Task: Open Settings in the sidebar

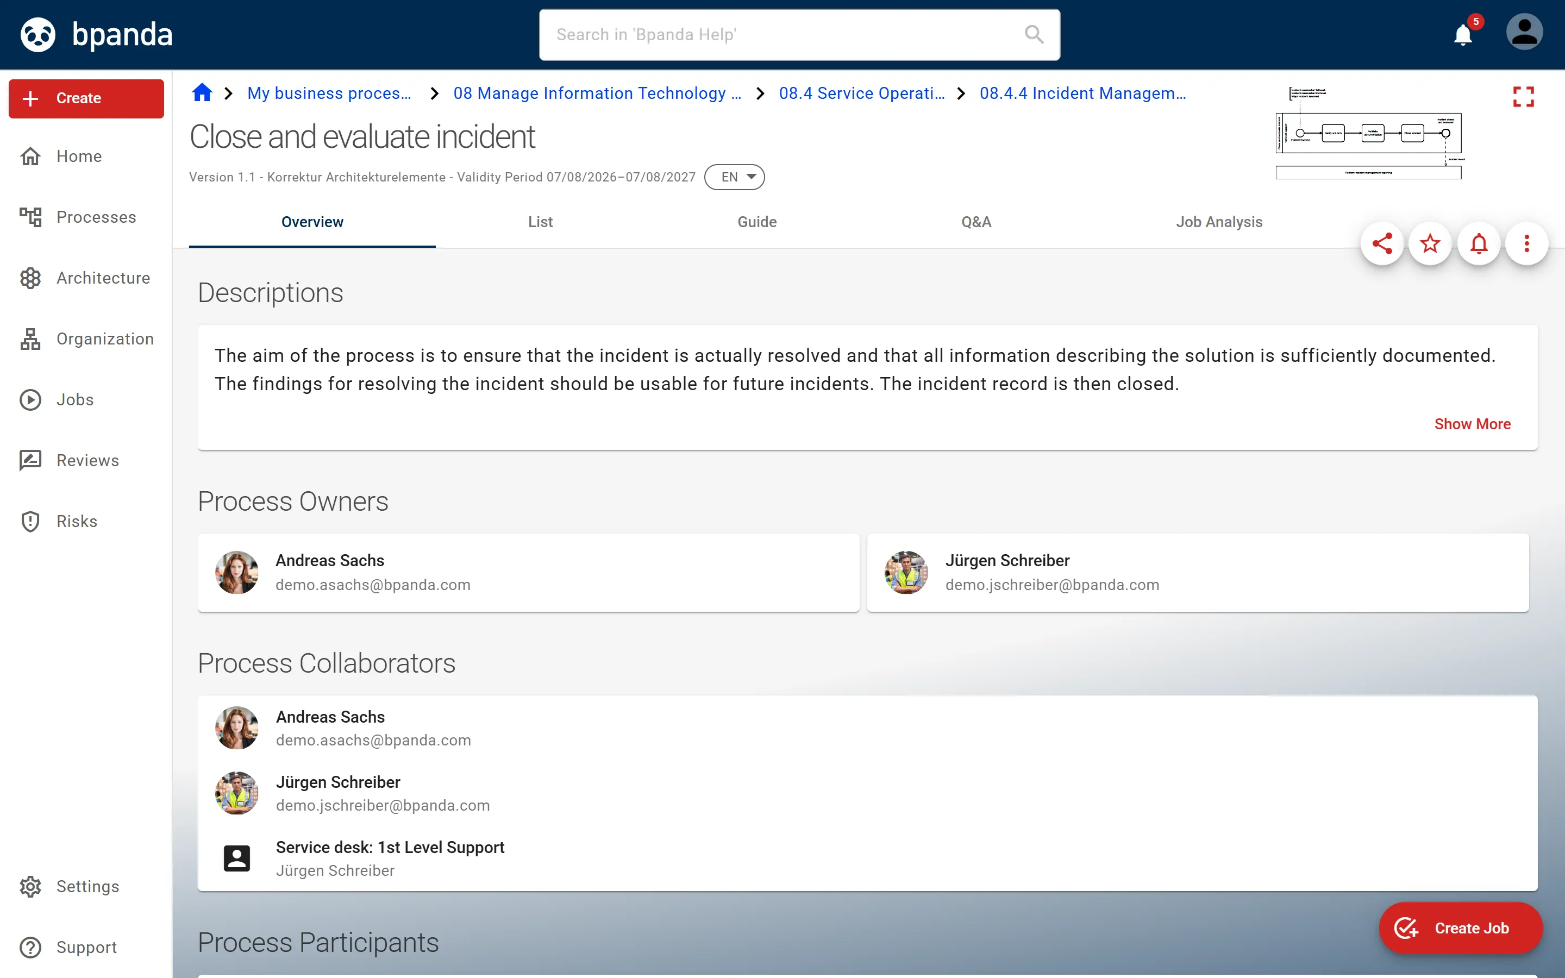Action: [86, 886]
